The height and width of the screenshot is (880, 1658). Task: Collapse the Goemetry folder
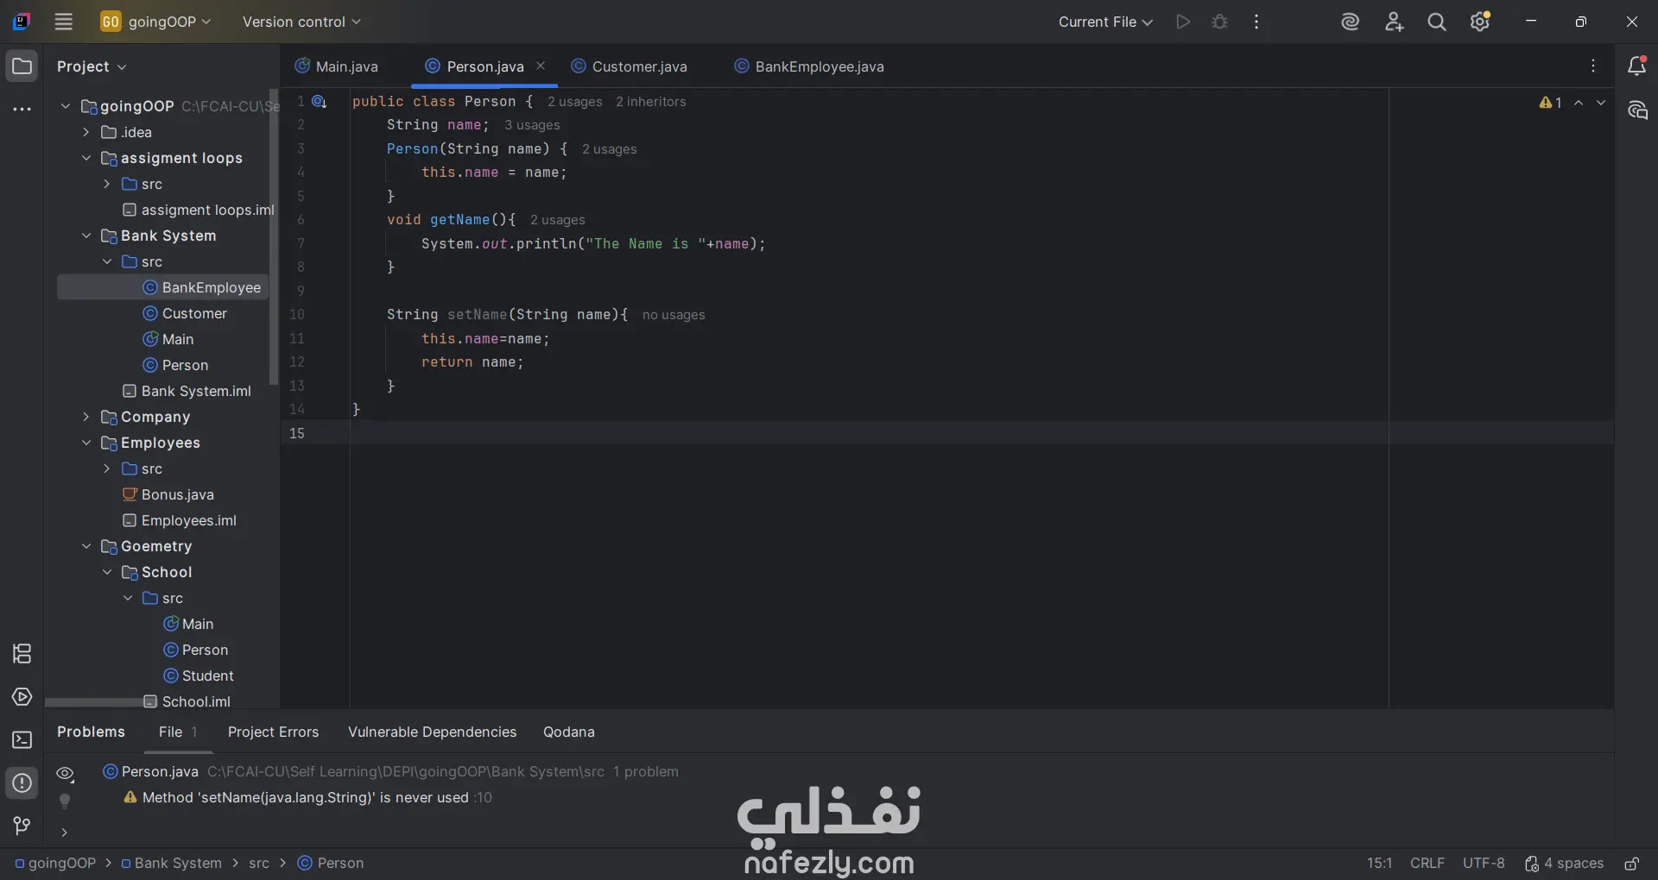point(85,546)
